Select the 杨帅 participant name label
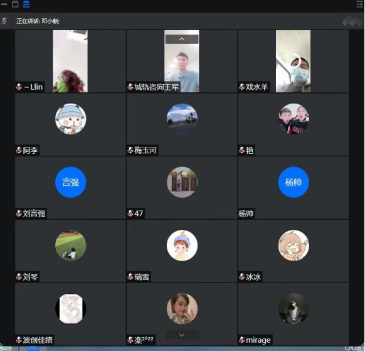The image size is (365, 351). pos(246,213)
